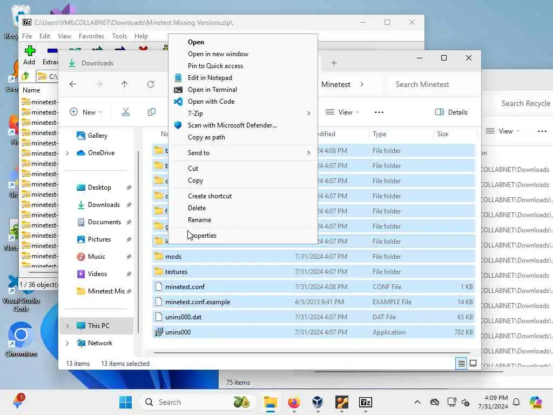Open Gallery in the navigation pane
553x415 pixels.
pos(97,136)
